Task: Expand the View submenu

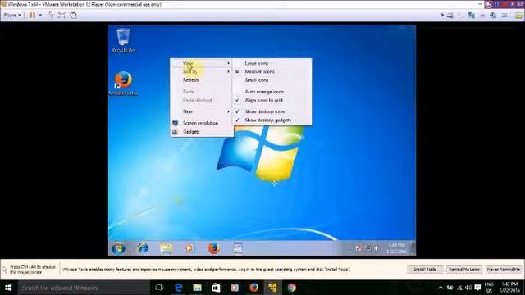Action: 202,63
